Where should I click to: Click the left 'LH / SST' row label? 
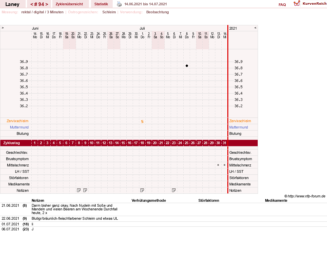click(22, 171)
